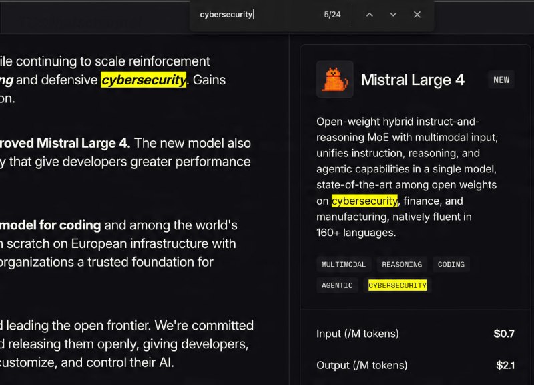Click the Mistral Large 4 cat logo

click(335, 79)
